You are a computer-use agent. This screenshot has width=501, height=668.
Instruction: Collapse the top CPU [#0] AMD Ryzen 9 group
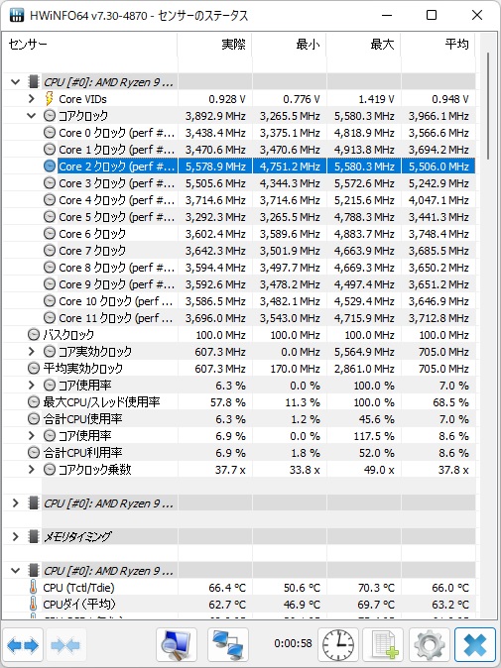click(x=15, y=82)
